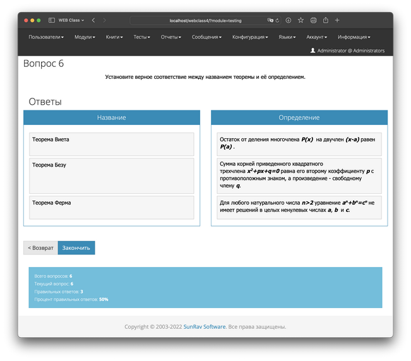Viewport: 411px width, 361px height.
Task: Click the Закончить button
Action: [76, 248]
